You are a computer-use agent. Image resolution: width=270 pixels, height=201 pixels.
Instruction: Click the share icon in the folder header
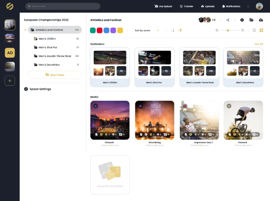(228, 20)
